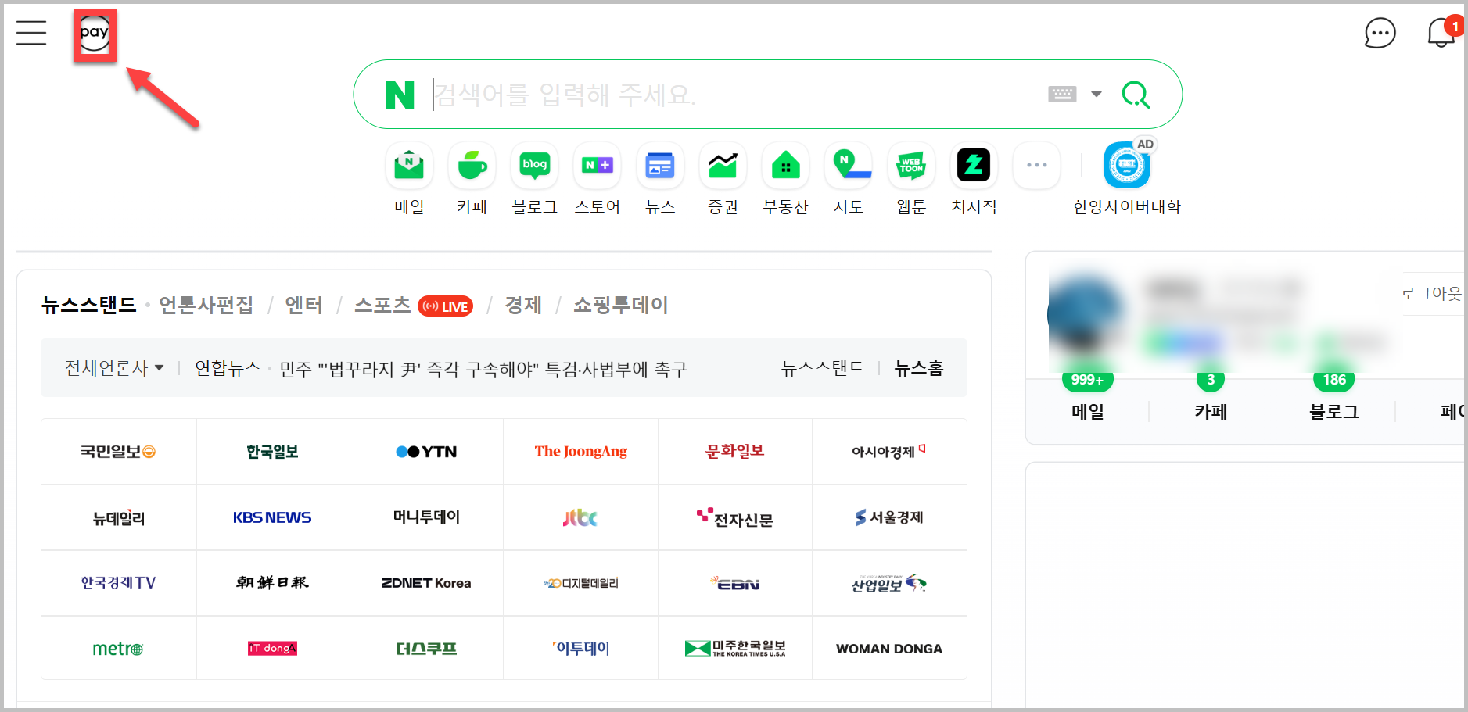
Task: Open the 아시아경제 press tile
Action: click(x=889, y=452)
